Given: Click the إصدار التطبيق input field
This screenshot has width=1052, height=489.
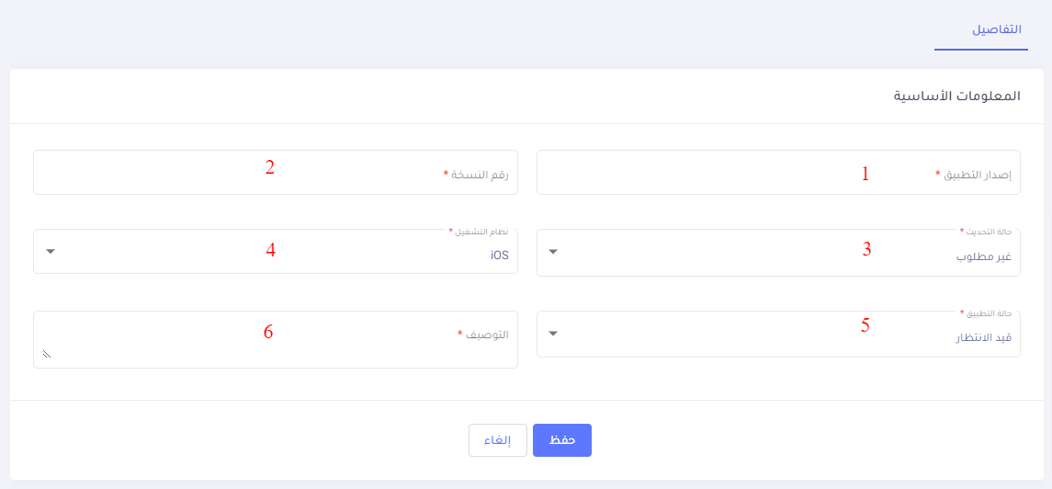Looking at the screenshot, I should (777, 173).
